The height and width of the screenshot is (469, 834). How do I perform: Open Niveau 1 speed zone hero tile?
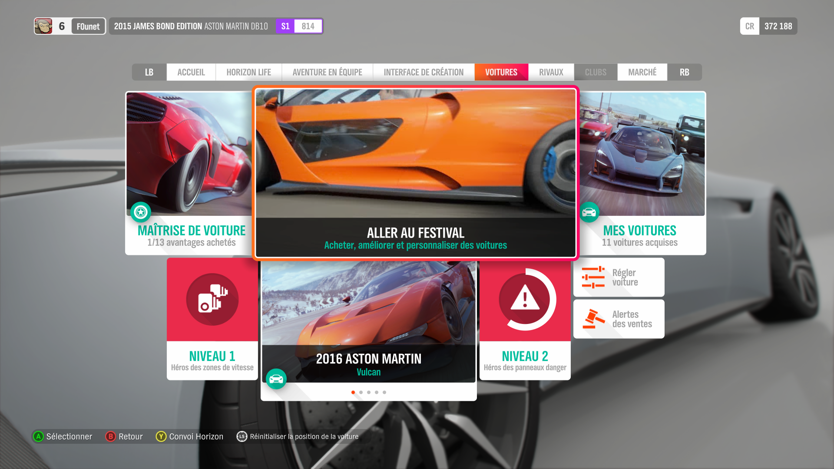coord(212,319)
